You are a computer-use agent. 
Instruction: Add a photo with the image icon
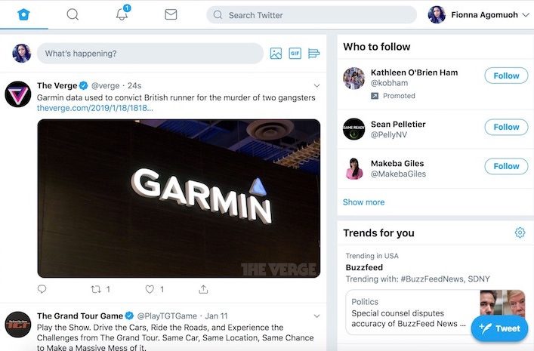coord(276,54)
